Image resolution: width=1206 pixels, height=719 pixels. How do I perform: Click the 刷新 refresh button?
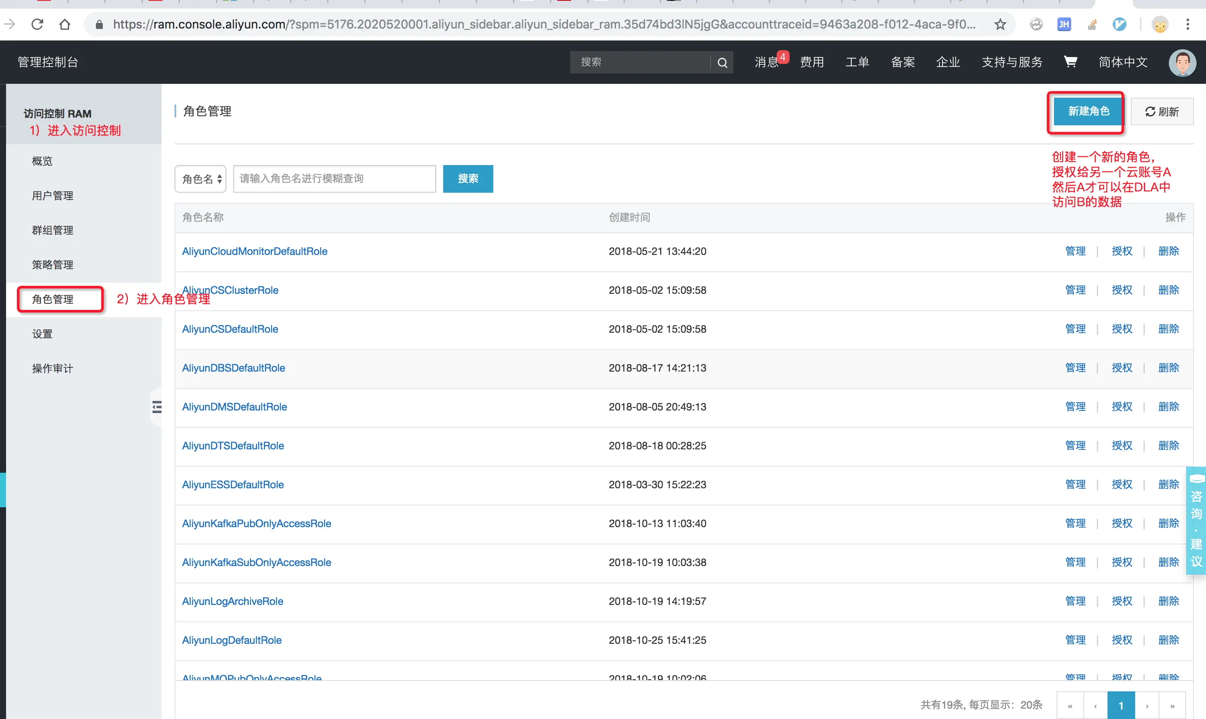tap(1162, 112)
